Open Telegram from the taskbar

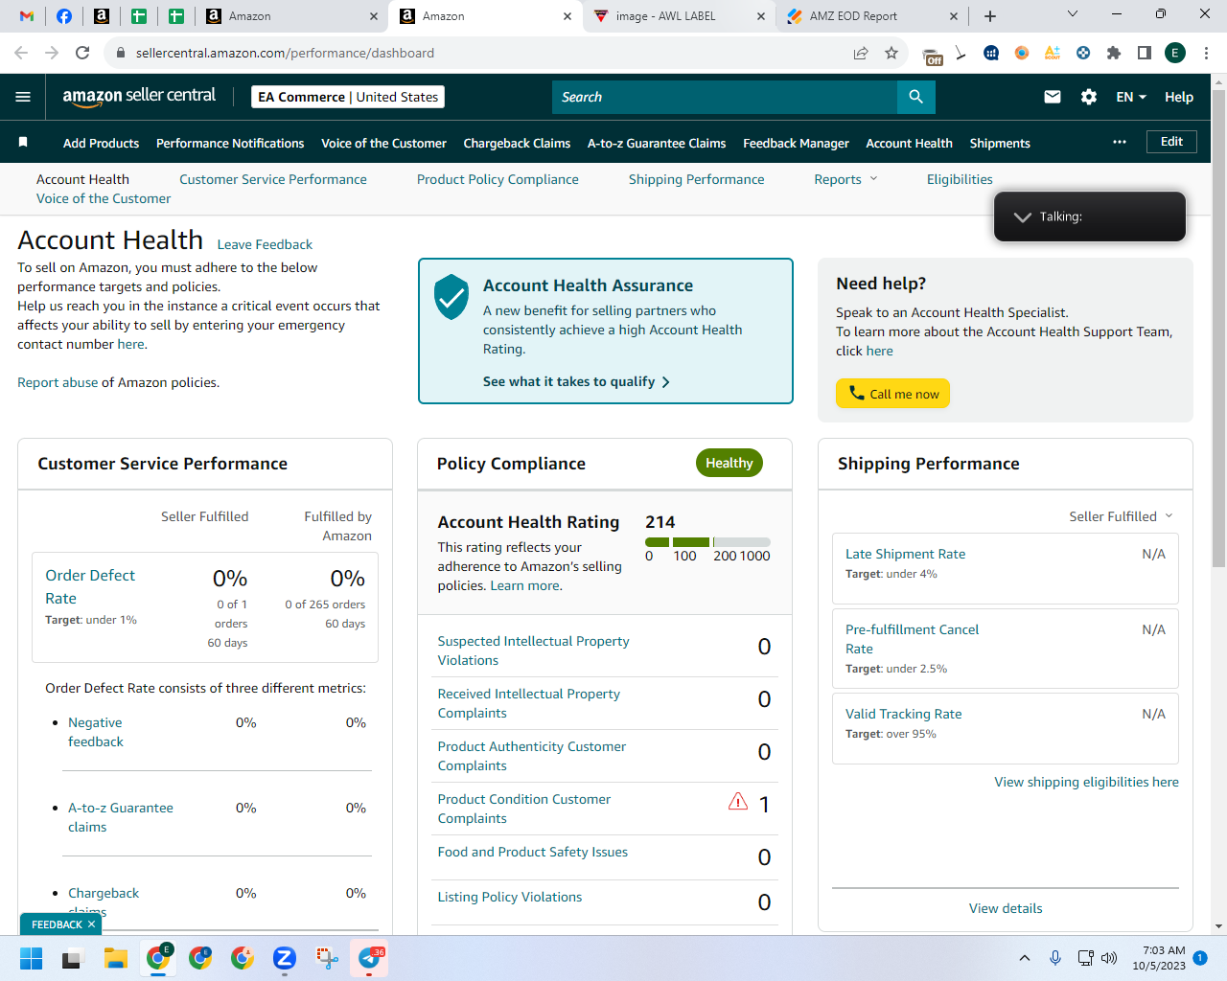(x=369, y=958)
